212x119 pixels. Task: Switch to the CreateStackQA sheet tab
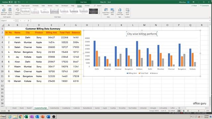[x=54, y=108]
